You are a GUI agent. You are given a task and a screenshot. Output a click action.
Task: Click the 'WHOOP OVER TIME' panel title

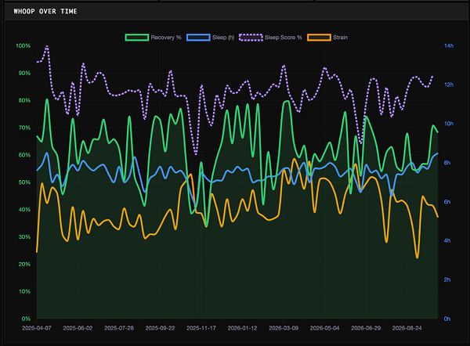pyautogui.click(x=45, y=12)
